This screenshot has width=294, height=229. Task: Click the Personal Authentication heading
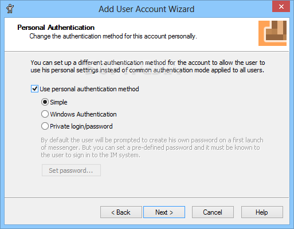coord(56,28)
